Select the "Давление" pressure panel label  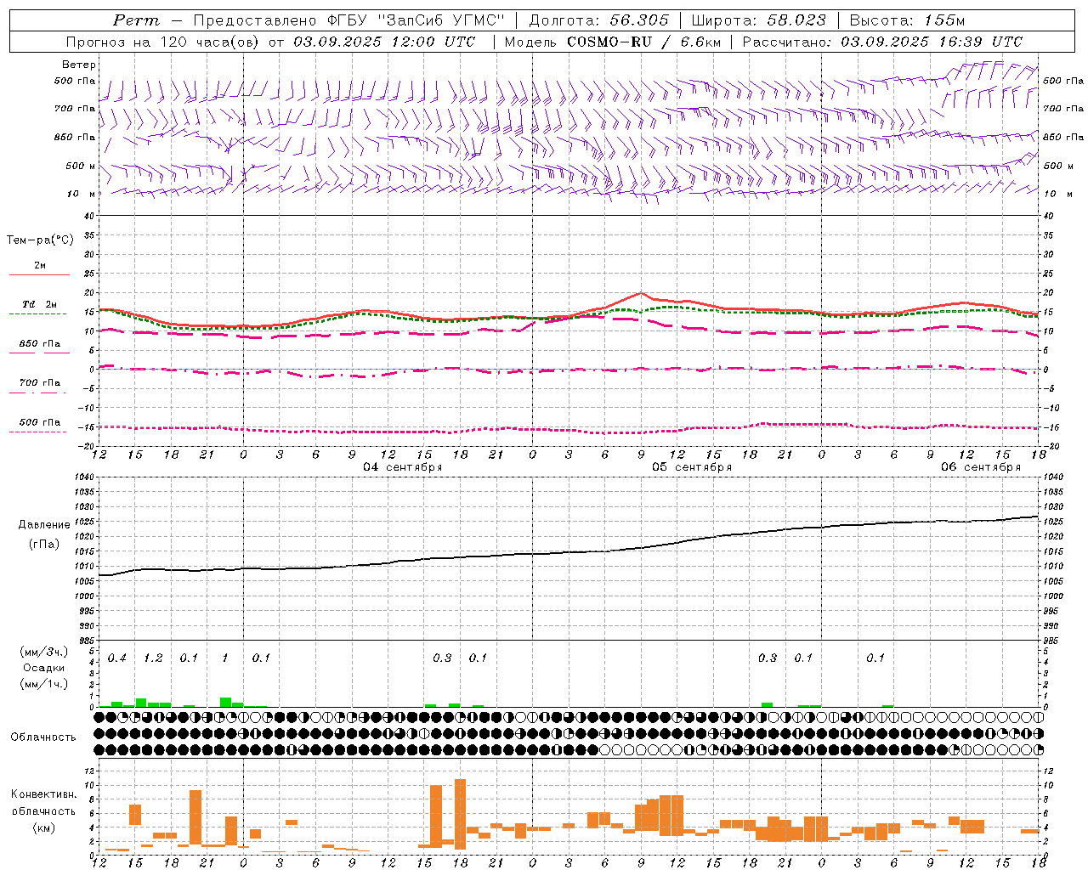click(x=42, y=525)
